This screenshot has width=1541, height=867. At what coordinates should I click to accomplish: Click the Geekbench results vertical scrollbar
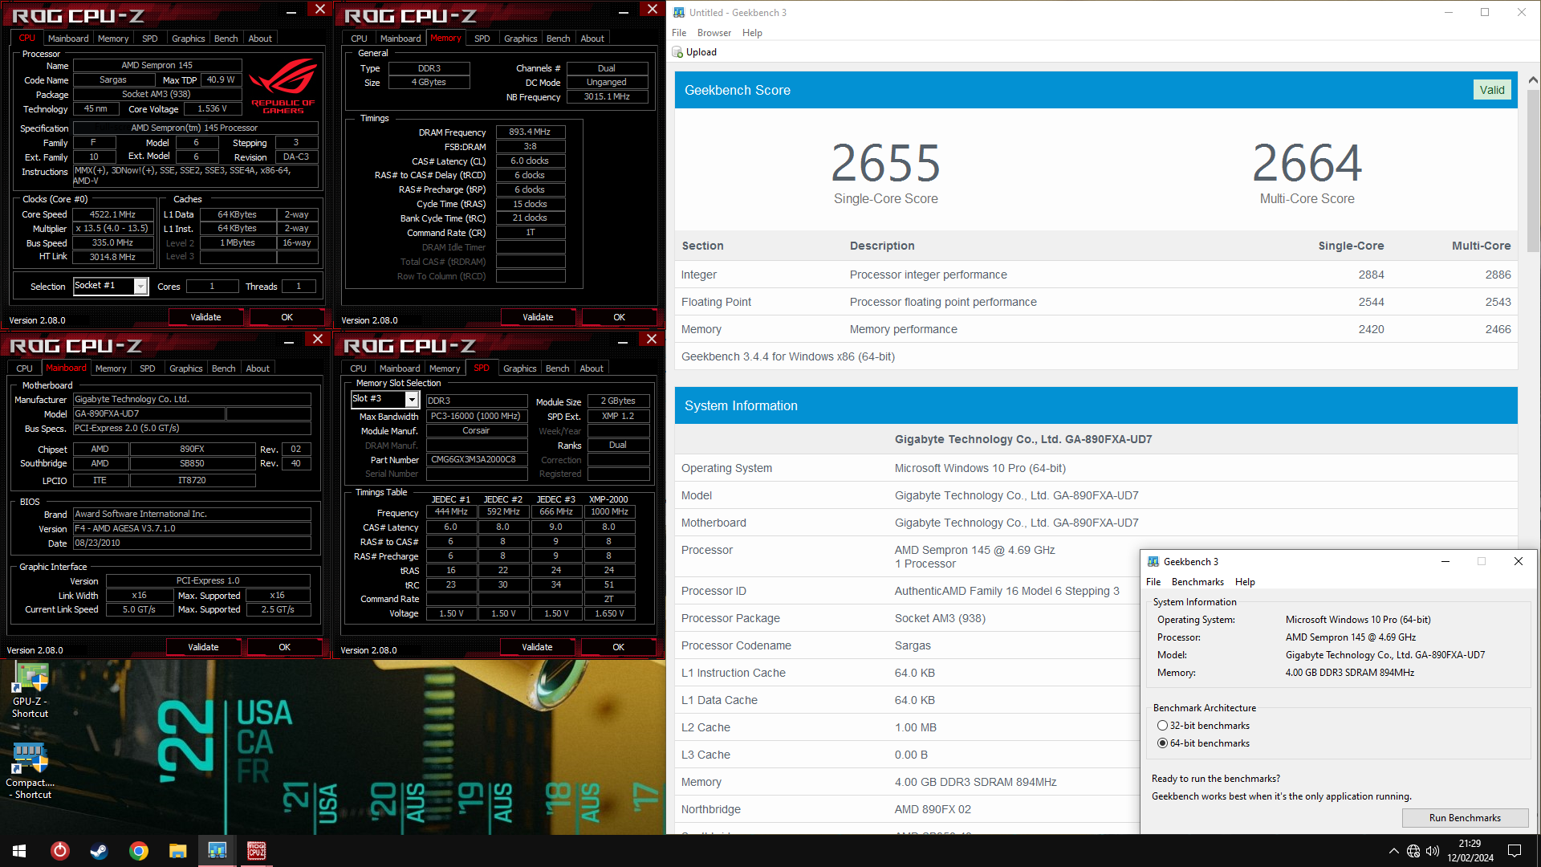(1532, 173)
